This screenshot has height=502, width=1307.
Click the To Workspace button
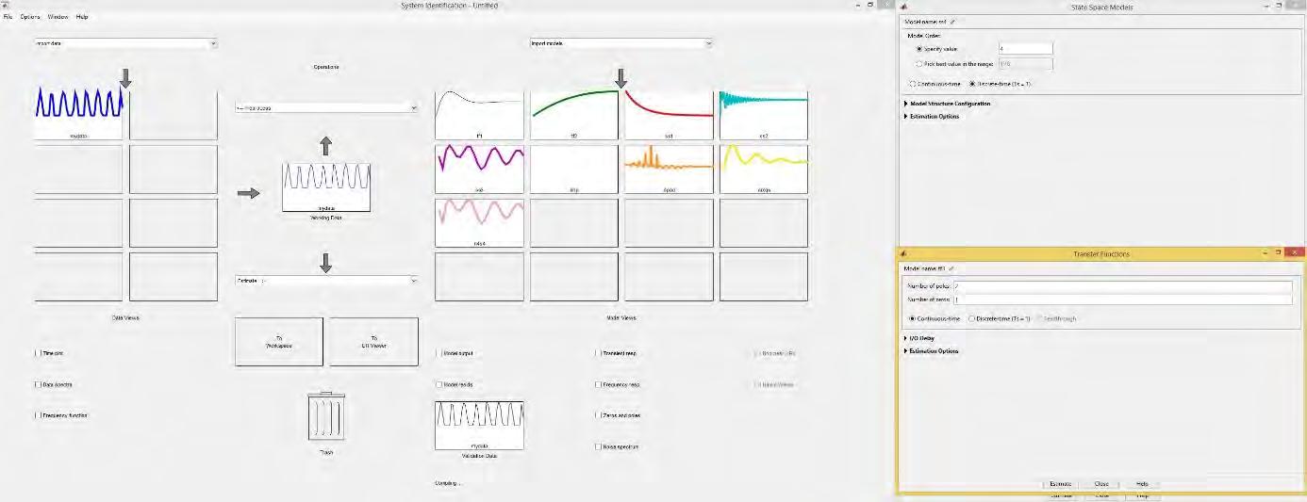click(x=279, y=341)
